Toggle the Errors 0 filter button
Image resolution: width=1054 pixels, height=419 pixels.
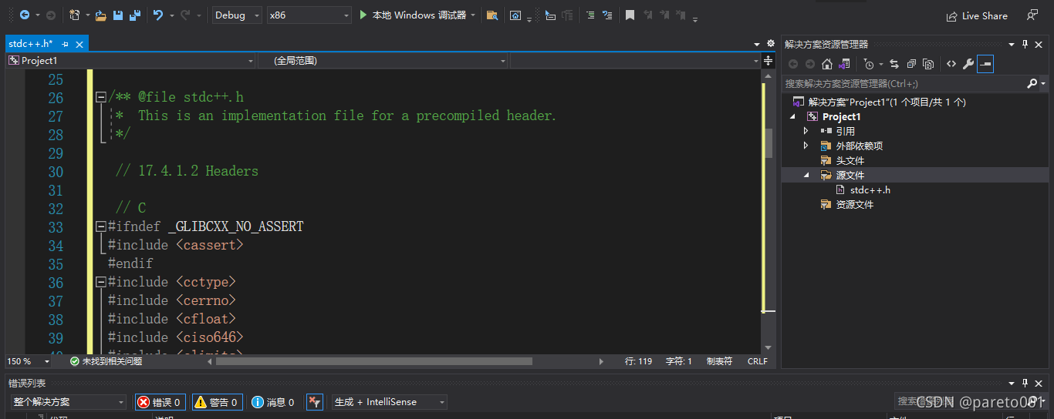(160, 402)
